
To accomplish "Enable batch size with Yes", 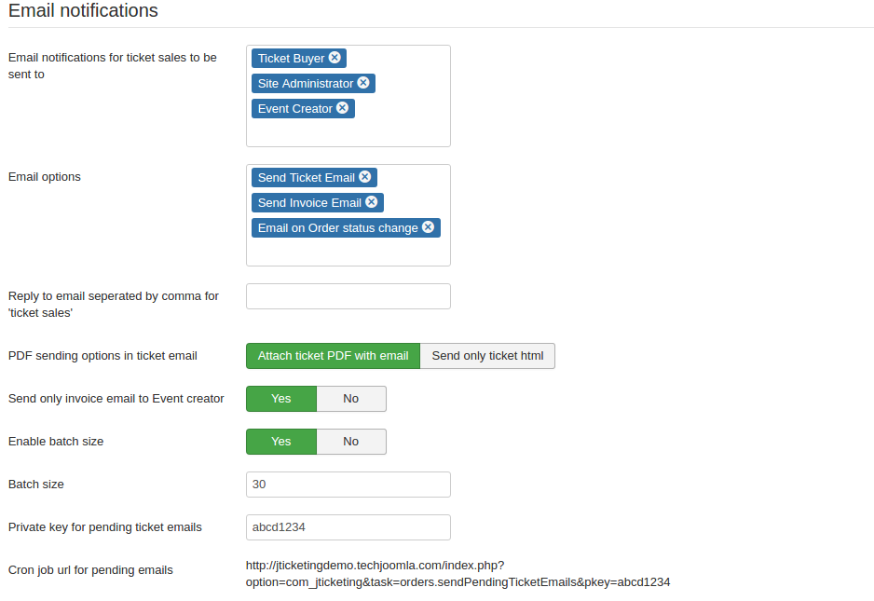I will coord(280,442).
